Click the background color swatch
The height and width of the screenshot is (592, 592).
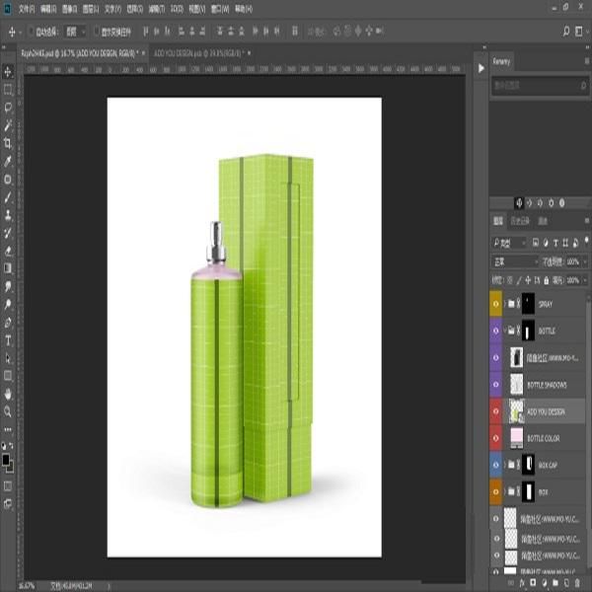point(11,469)
